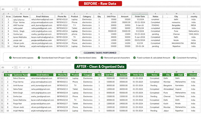Open the Name Box dropdown in the After sheet
This screenshot has width=201, height=120.
pyautogui.click(x=12, y=67)
